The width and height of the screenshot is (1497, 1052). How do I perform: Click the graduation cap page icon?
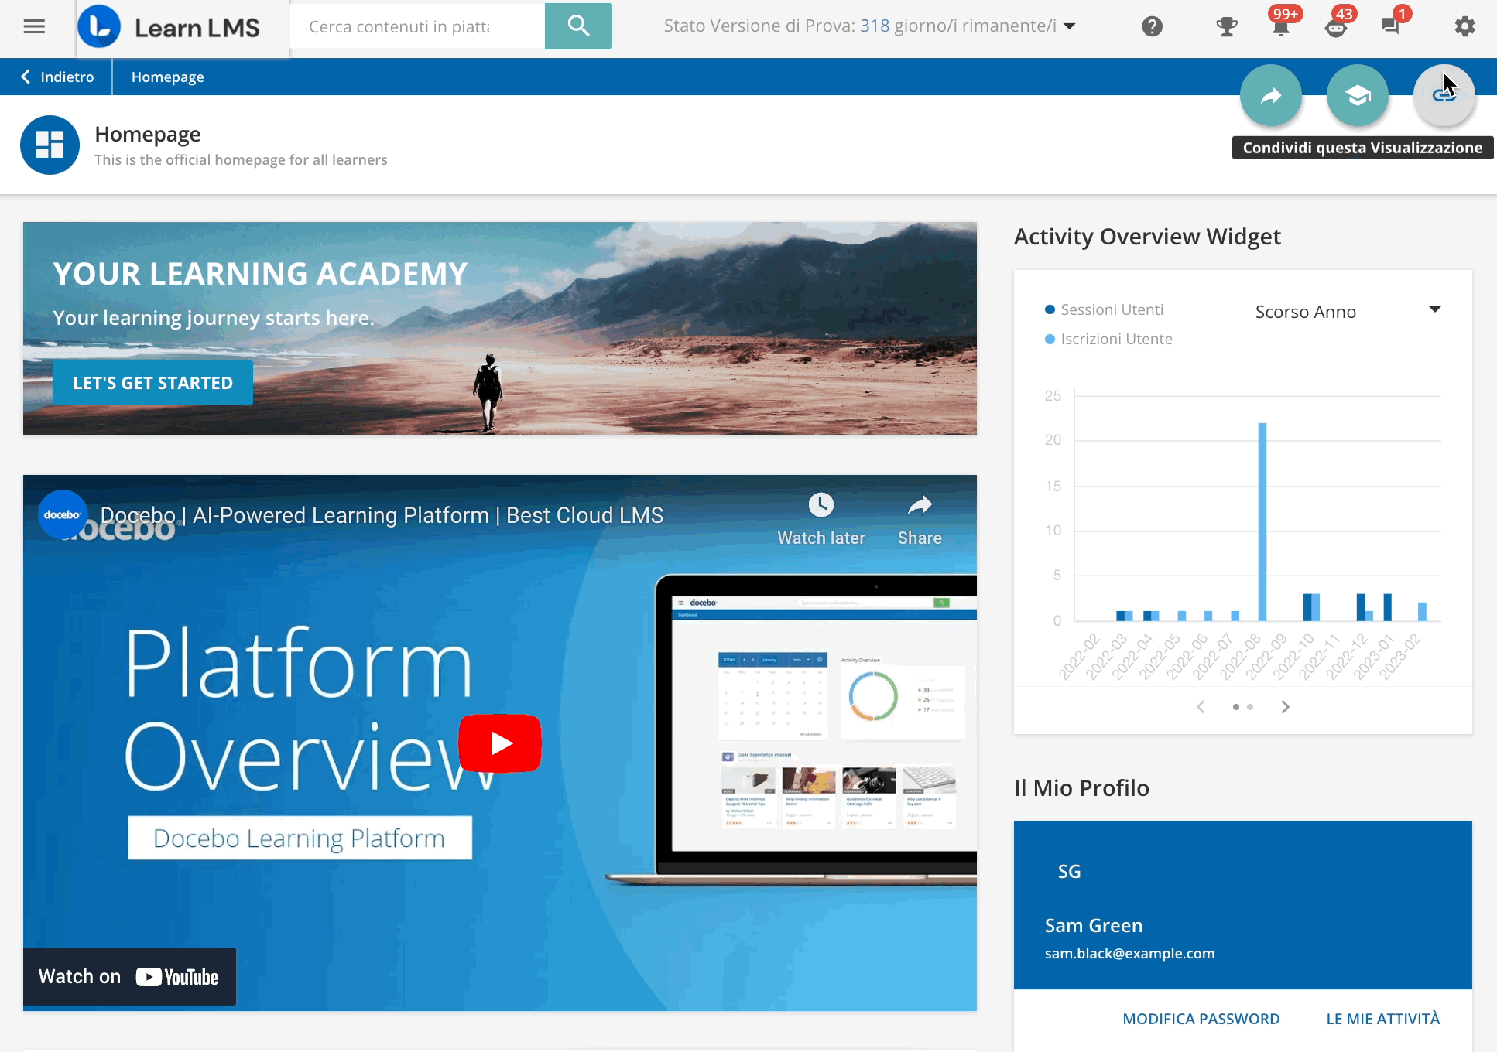(x=1357, y=95)
